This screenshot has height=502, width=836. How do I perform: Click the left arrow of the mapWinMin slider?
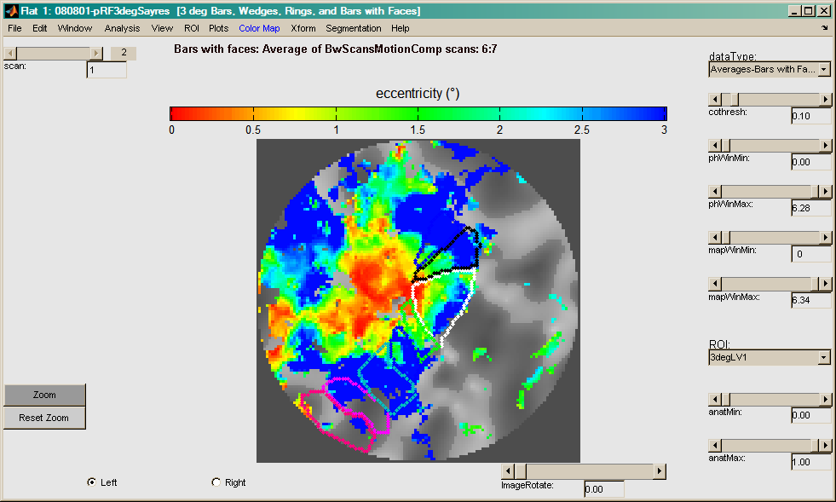point(715,238)
